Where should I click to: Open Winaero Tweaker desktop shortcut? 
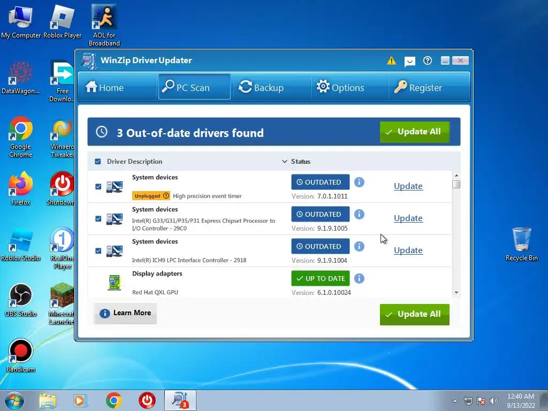pos(62,139)
